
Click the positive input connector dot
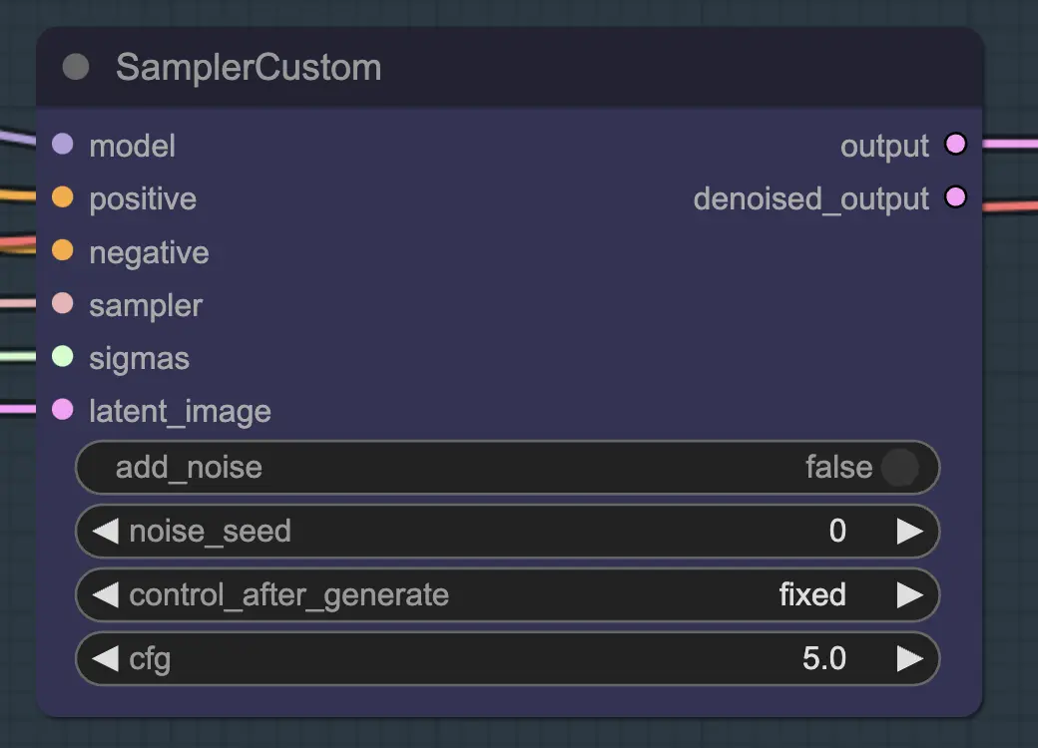(x=62, y=197)
